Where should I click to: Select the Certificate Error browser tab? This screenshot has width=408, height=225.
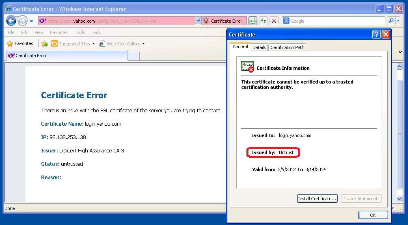[66, 56]
